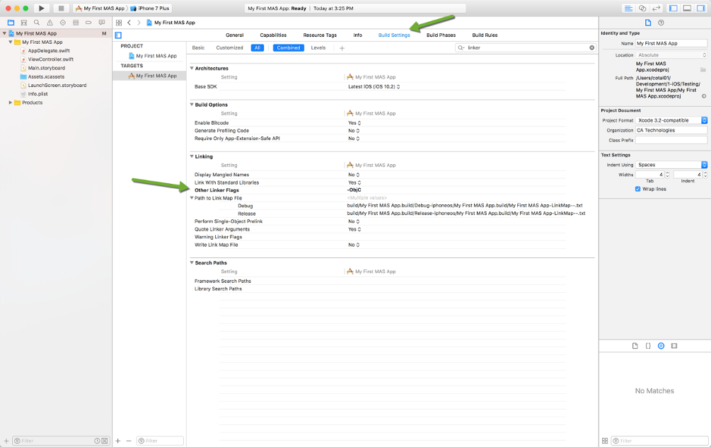Click the Run (play) button
711x447 pixels.
click(x=41, y=8)
